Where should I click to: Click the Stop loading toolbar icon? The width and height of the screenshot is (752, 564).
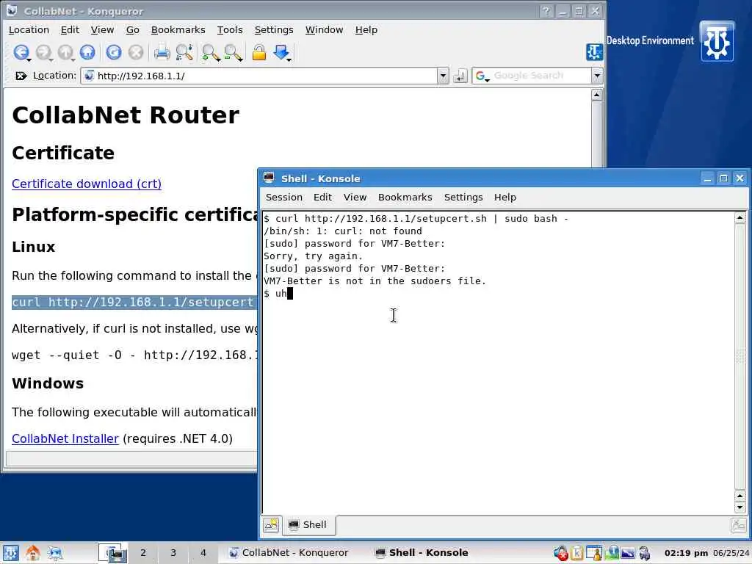(x=136, y=52)
